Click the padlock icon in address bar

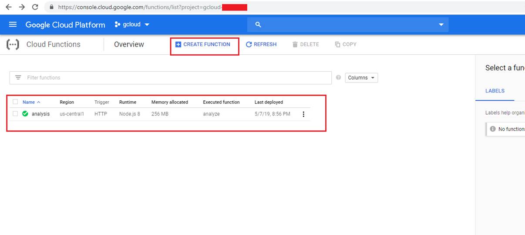52,7
